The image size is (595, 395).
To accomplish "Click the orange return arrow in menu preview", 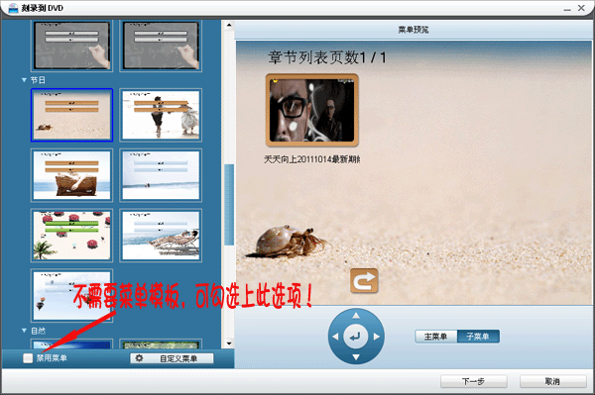I will pos(364,280).
